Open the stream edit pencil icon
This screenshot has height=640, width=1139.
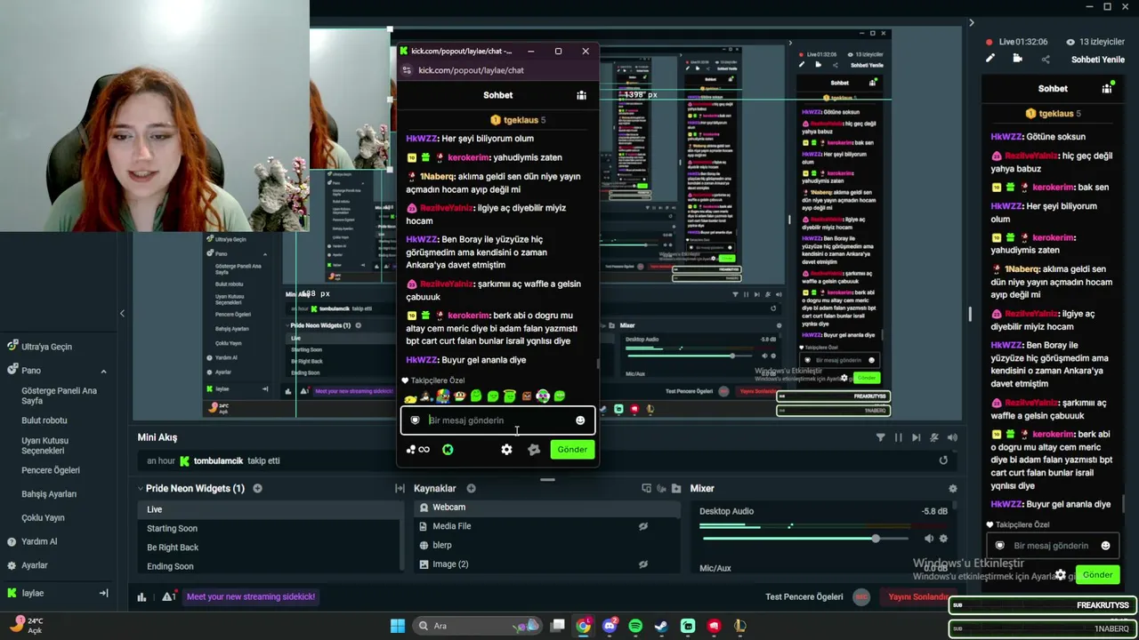990,59
